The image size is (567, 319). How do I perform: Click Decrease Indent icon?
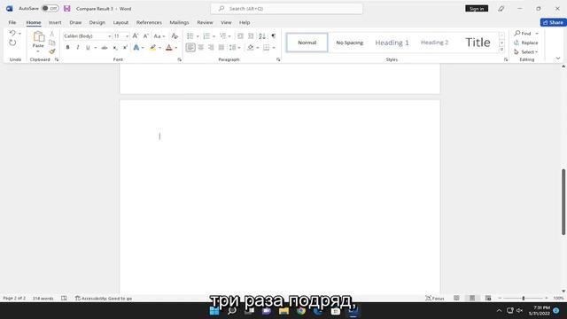(x=240, y=35)
